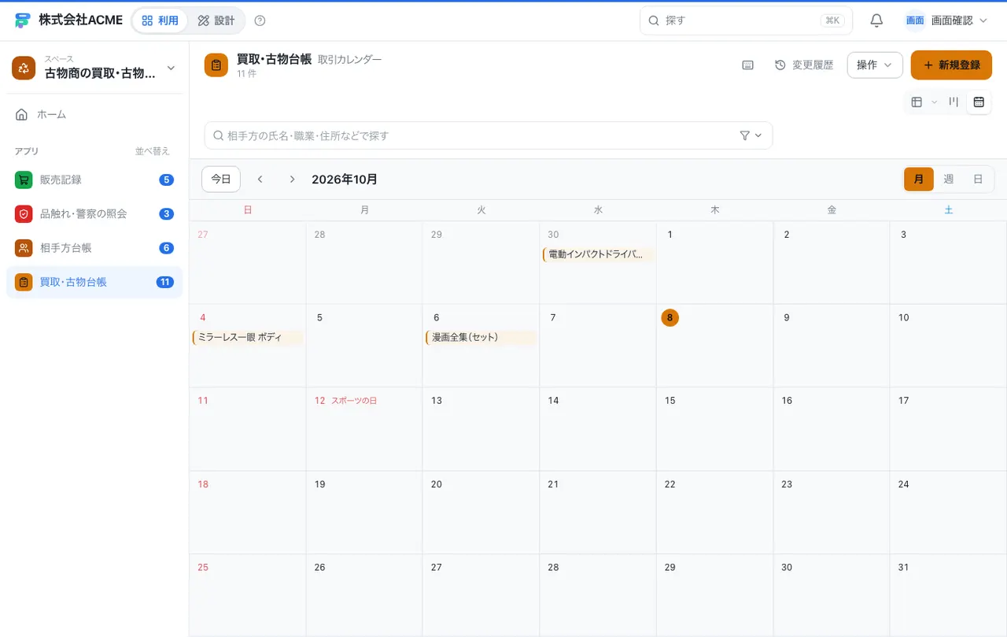
Task: Select the 日 day view
Action: [x=978, y=180]
